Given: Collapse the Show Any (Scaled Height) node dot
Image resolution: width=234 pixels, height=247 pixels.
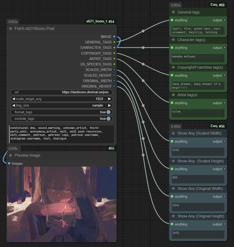Looking at the screenshot, I should [173, 161].
